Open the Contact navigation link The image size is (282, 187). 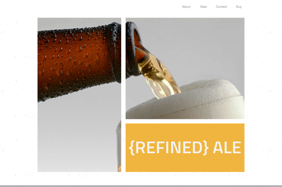[221, 7]
